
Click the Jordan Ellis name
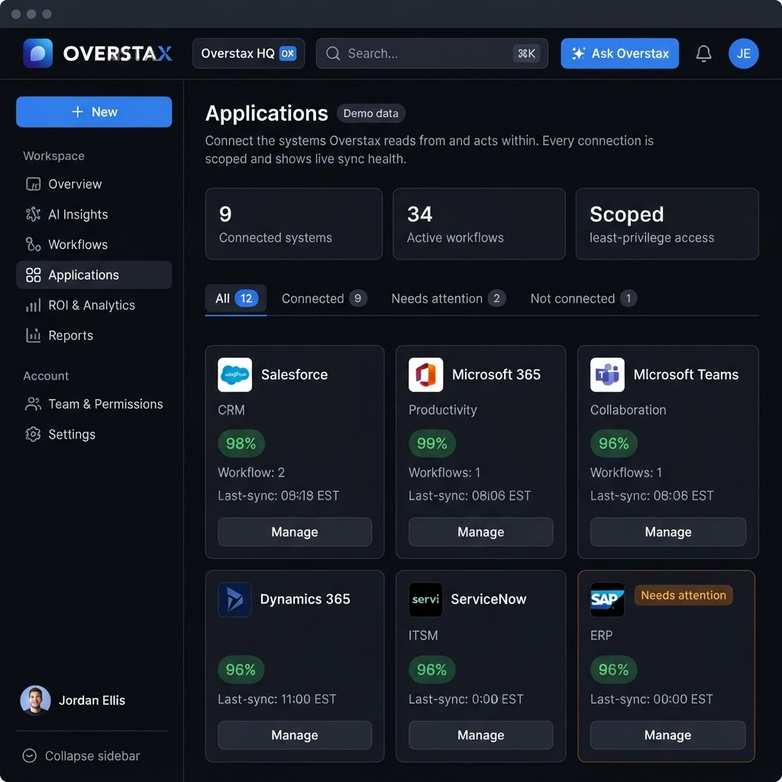(x=92, y=701)
